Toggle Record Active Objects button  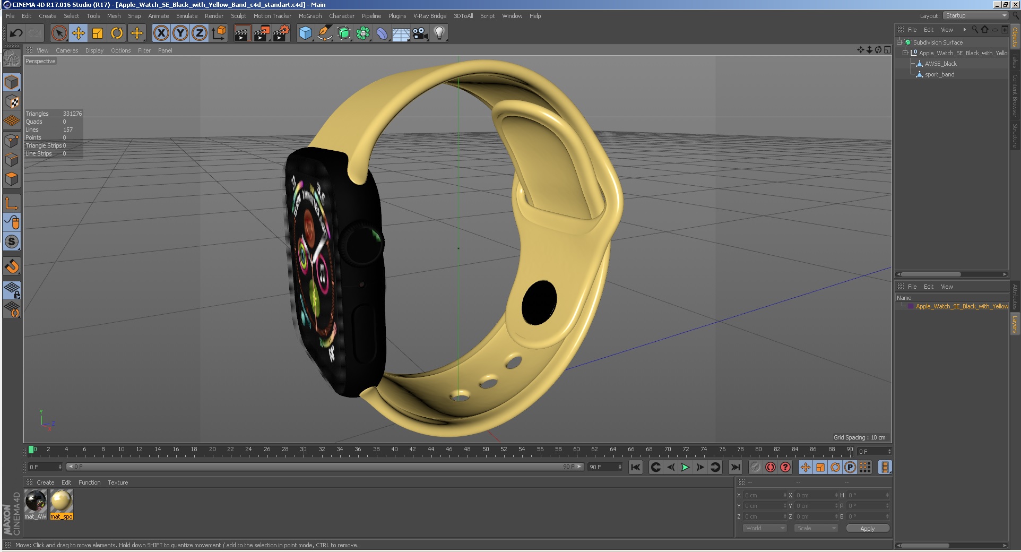tap(755, 467)
